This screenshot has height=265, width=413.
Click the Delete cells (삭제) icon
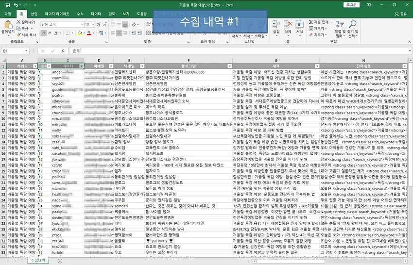pos(288,24)
